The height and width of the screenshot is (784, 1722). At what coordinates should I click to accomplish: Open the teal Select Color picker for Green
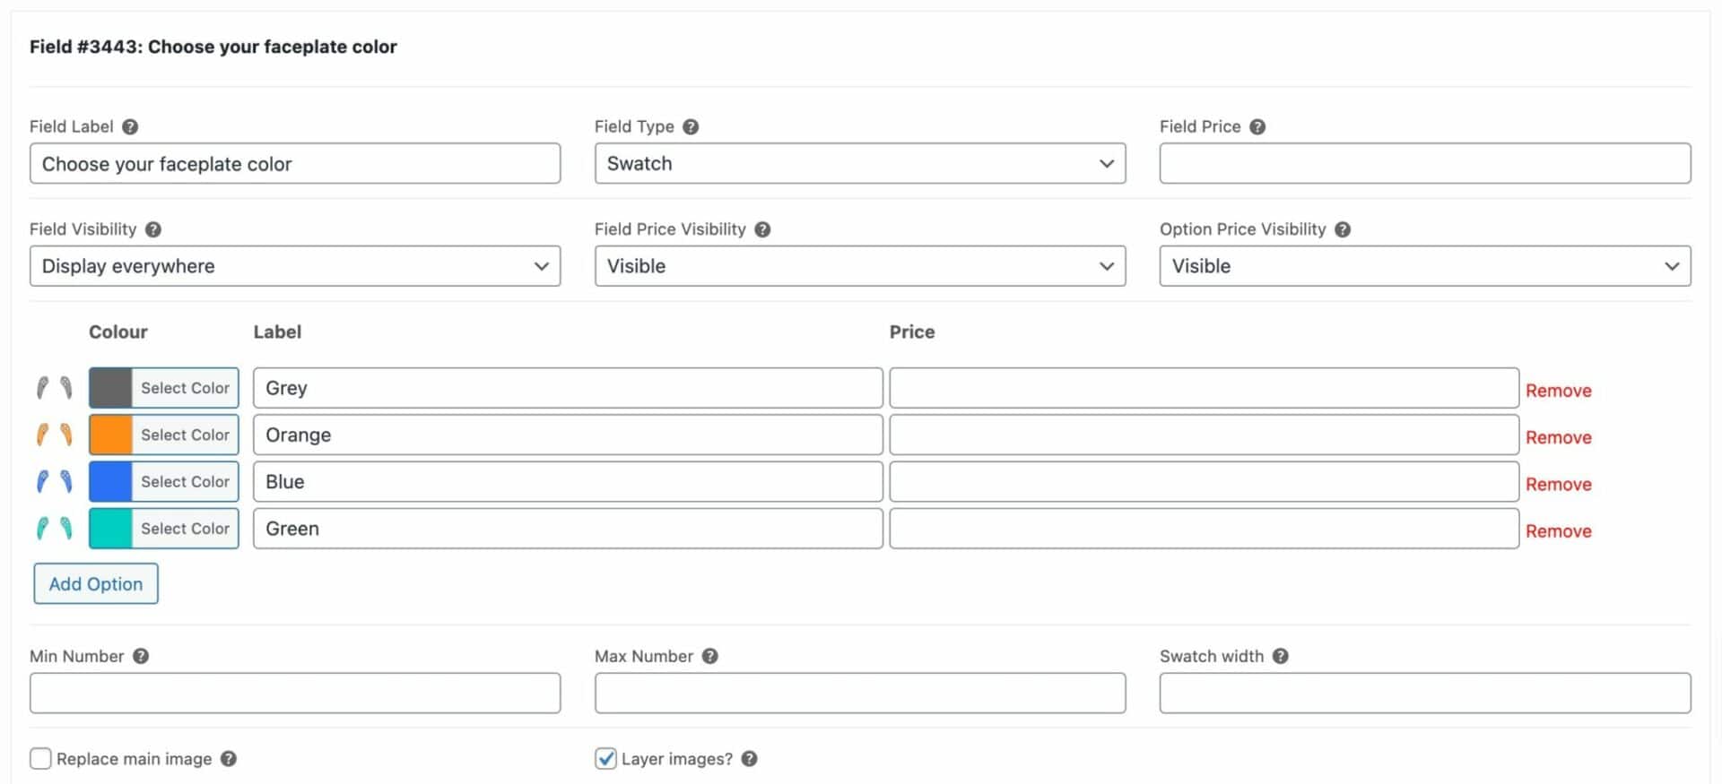164,529
